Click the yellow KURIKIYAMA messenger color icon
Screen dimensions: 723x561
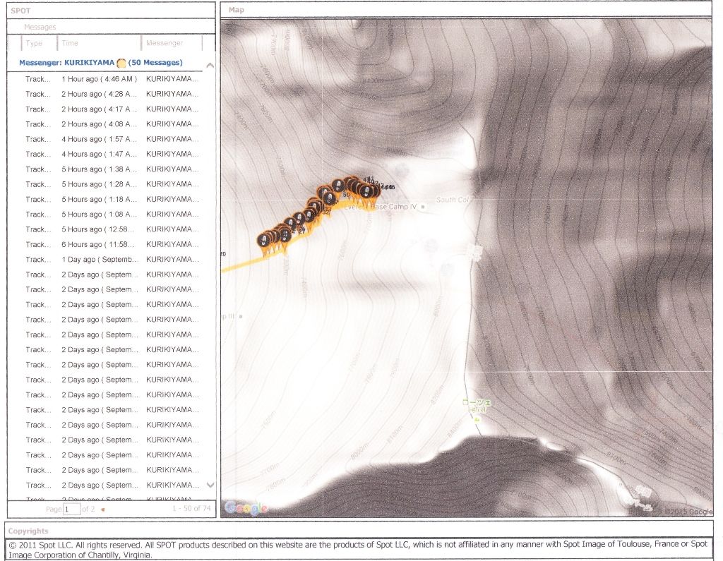pyautogui.click(x=121, y=63)
